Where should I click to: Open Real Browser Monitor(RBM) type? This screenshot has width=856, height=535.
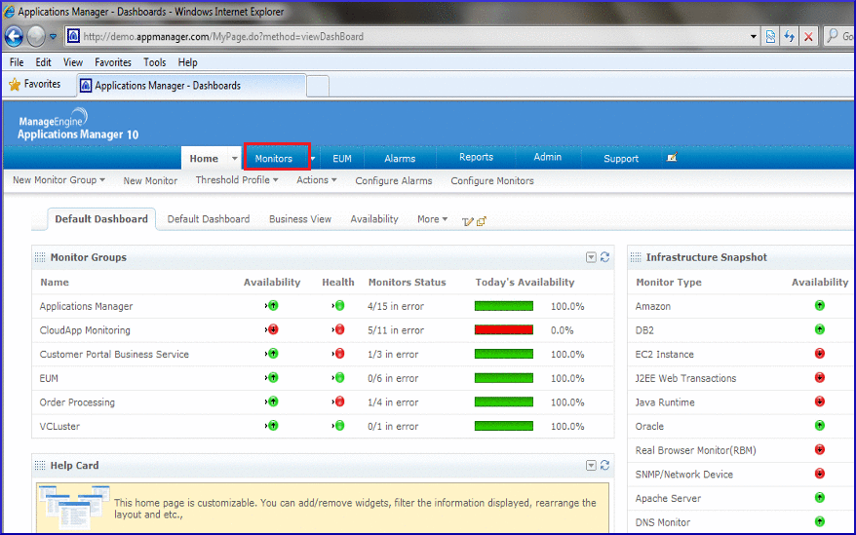[x=695, y=450]
